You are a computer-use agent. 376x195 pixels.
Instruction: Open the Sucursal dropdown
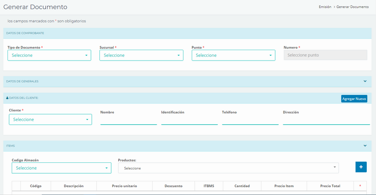click(x=141, y=56)
